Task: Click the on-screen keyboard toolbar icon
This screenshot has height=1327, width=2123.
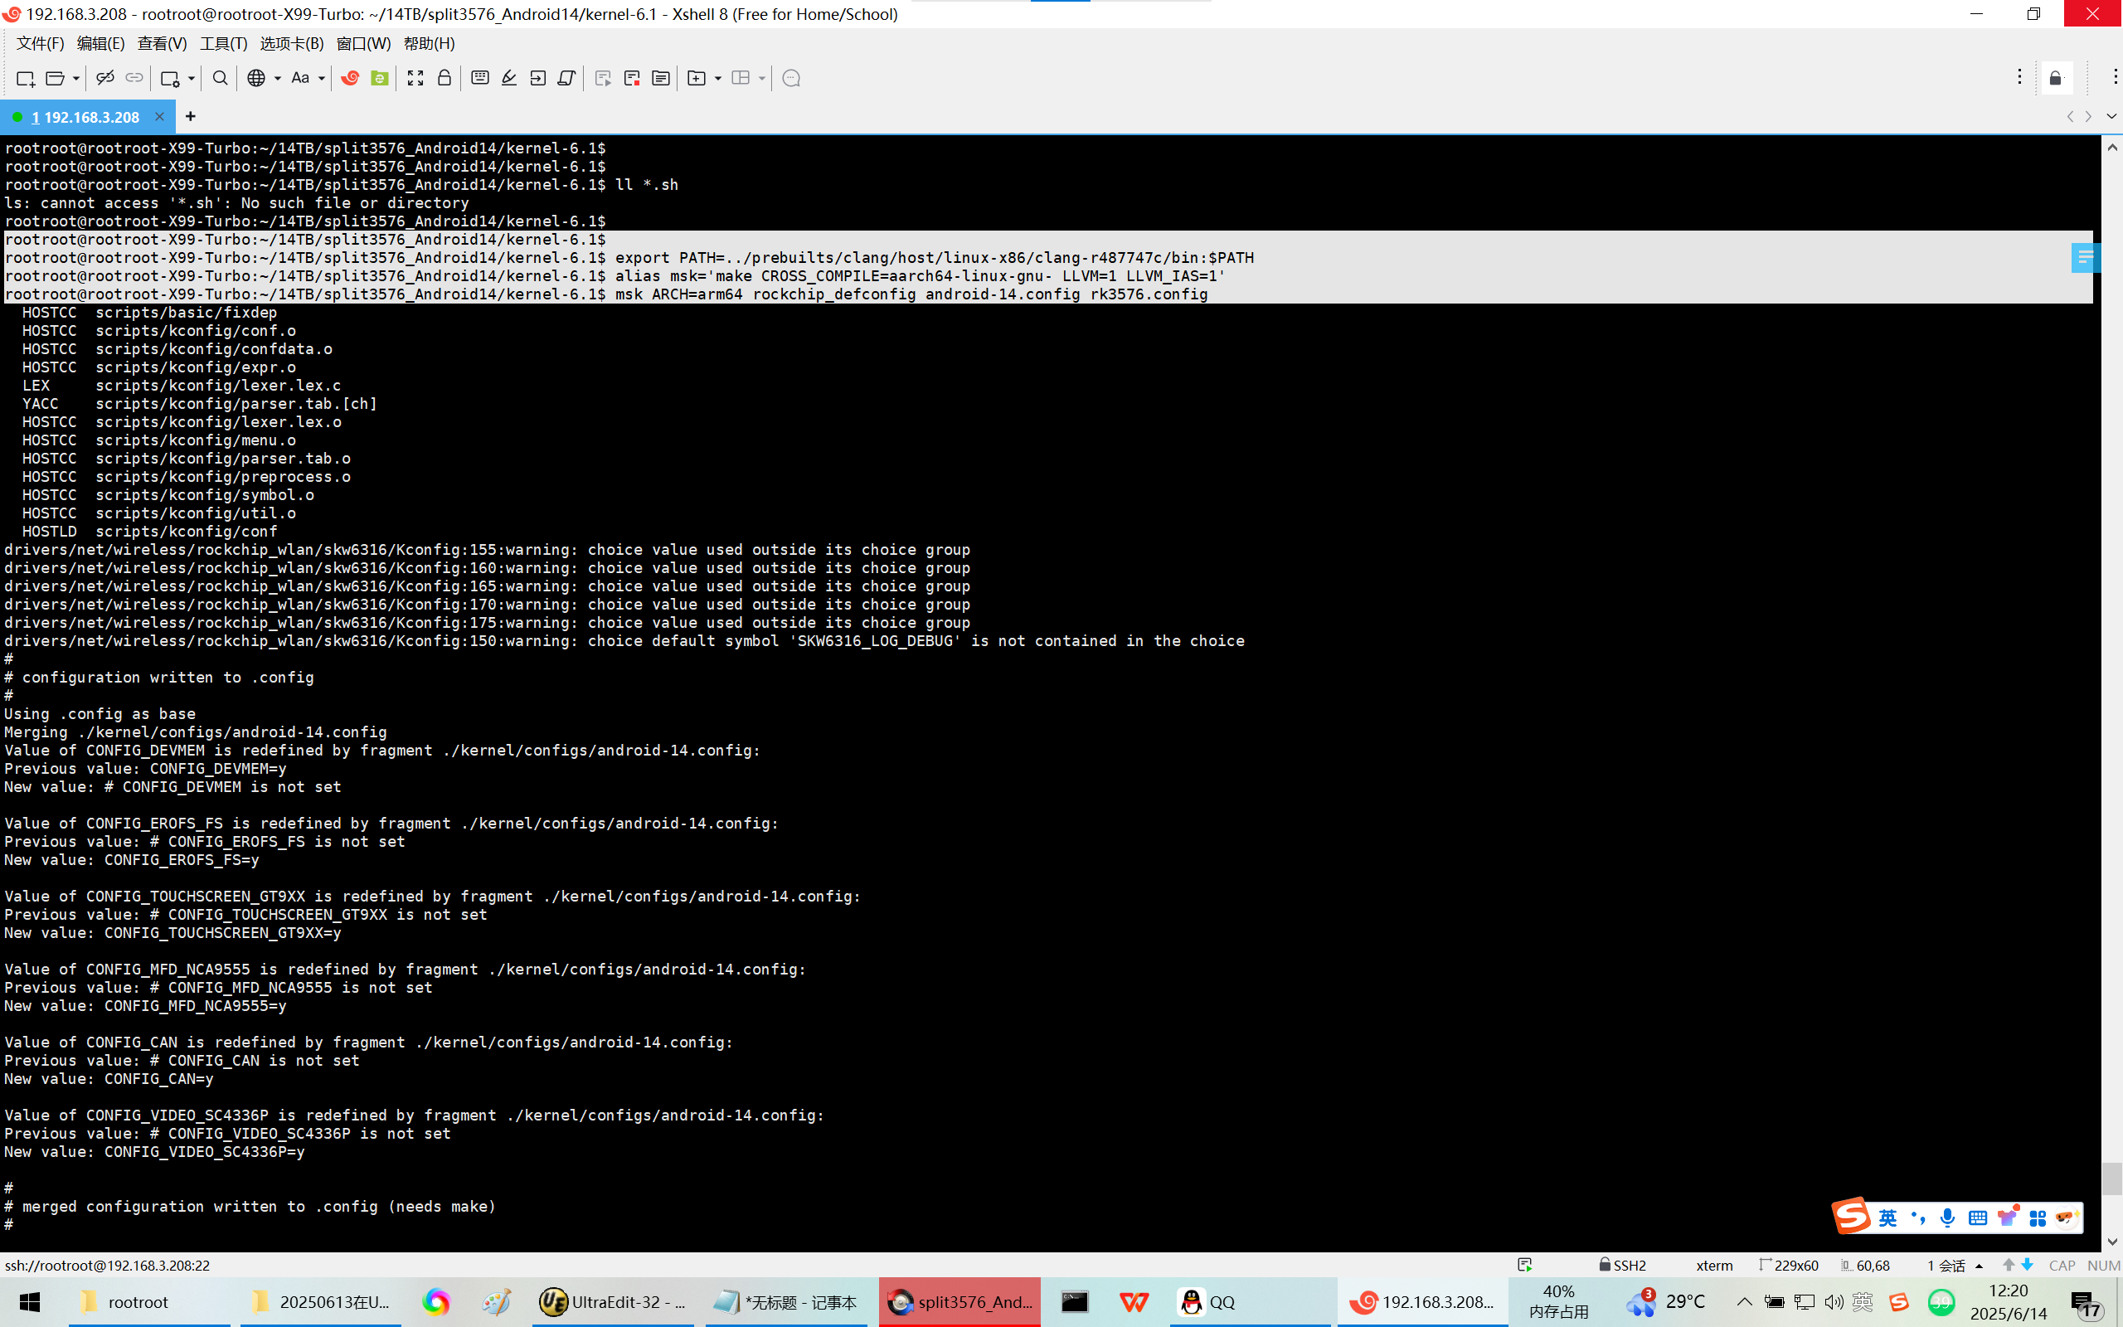Action: pyautogui.click(x=480, y=78)
